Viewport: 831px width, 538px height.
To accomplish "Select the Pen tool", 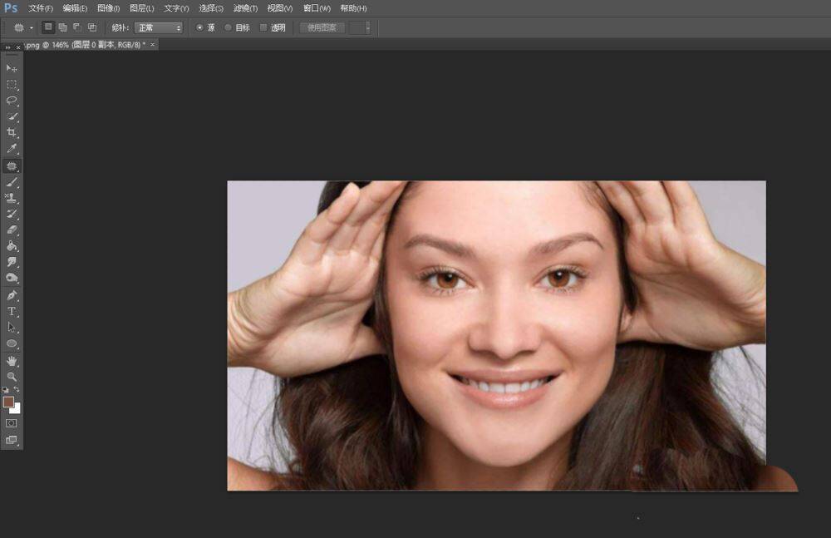I will click(x=12, y=295).
